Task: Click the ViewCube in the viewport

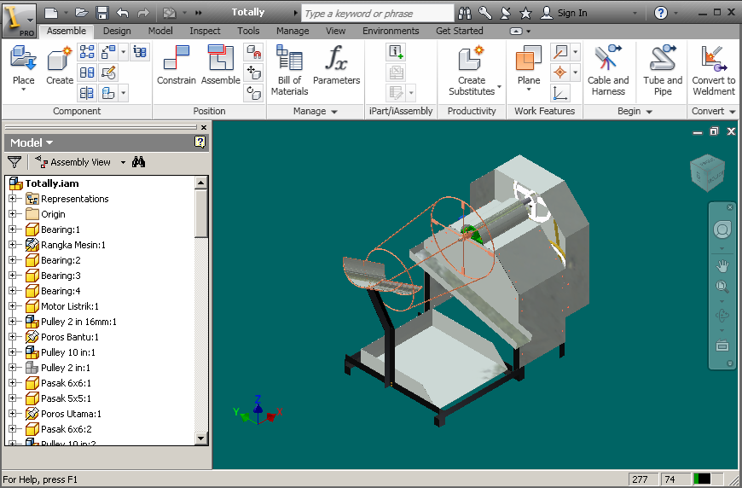Action: 707,173
